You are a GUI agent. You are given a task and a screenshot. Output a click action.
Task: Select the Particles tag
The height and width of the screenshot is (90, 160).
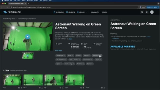pyautogui.click(x=80, y=64)
